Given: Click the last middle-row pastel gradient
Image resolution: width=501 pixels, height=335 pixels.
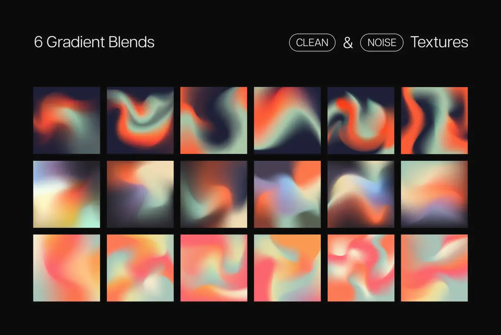Looking at the screenshot, I should click(x=434, y=194).
